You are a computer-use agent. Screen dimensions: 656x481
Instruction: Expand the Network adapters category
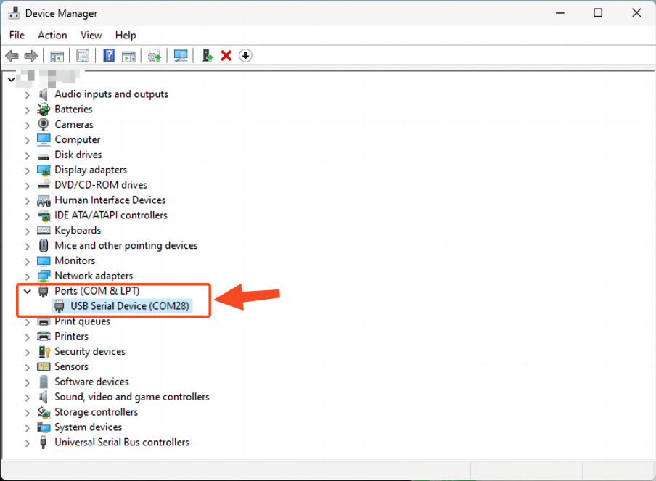[x=28, y=276]
